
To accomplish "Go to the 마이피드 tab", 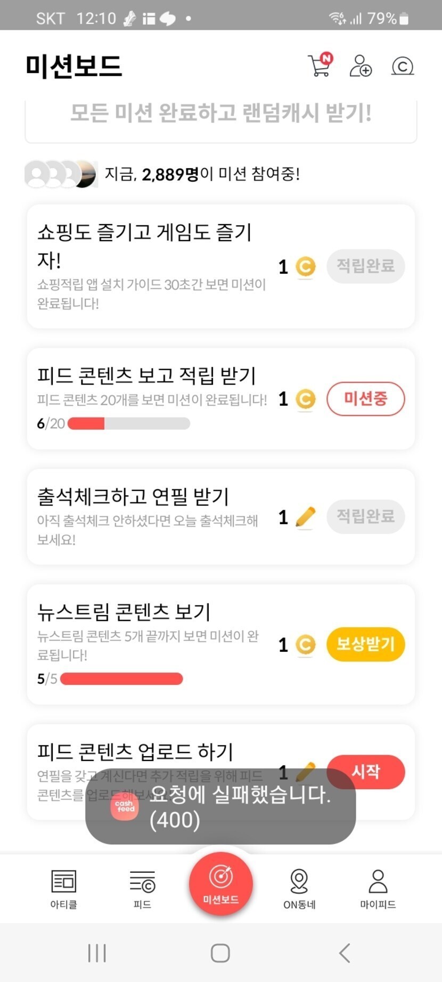I will [x=378, y=889].
